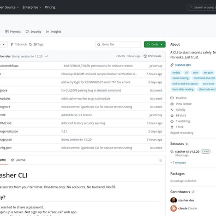Image resolution: width=216 pixels, height=216 pixels.
Task: Open the Projects tab
Action: (13, 32)
